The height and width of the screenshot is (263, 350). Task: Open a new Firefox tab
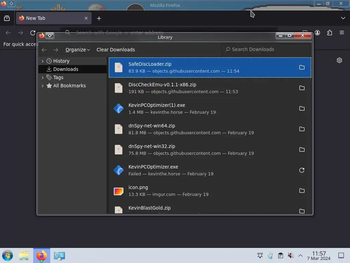[99, 18]
